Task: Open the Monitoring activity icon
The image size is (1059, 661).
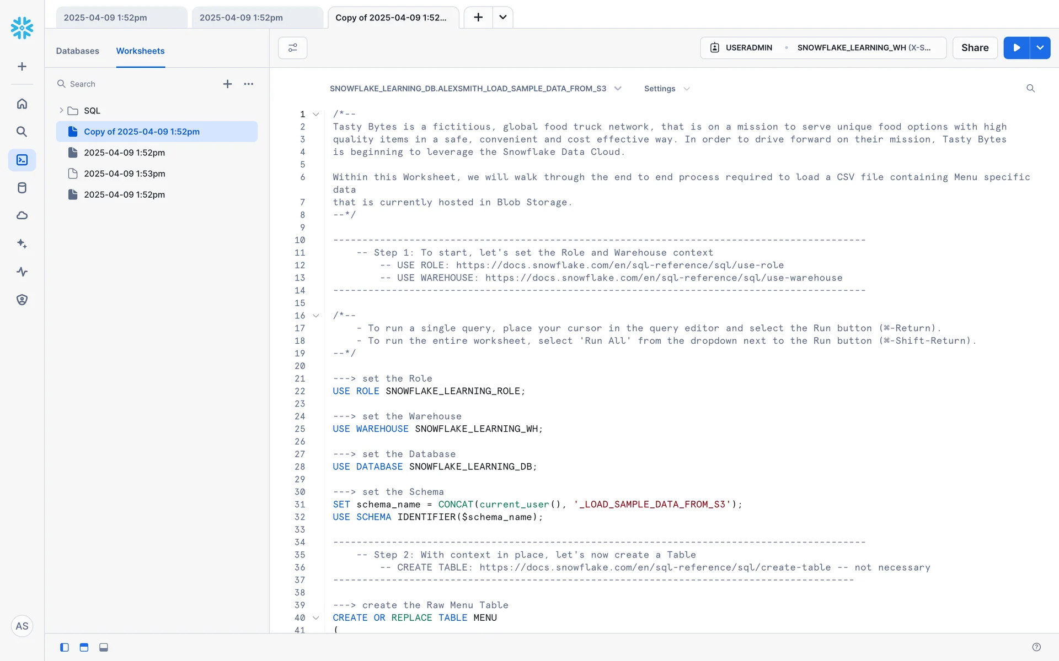Action: [22, 272]
